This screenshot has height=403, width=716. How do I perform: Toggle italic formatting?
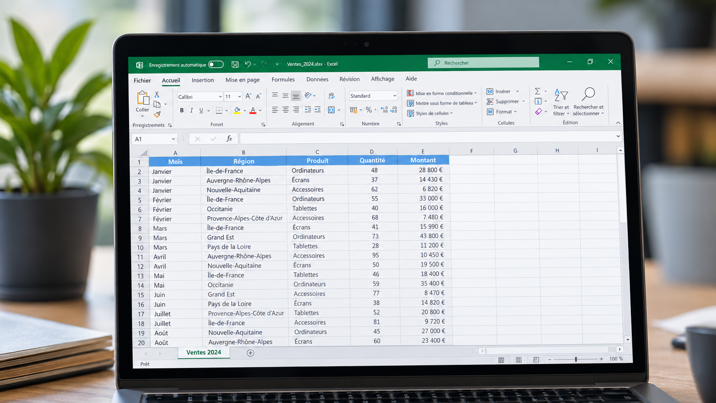(x=192, y=110)
